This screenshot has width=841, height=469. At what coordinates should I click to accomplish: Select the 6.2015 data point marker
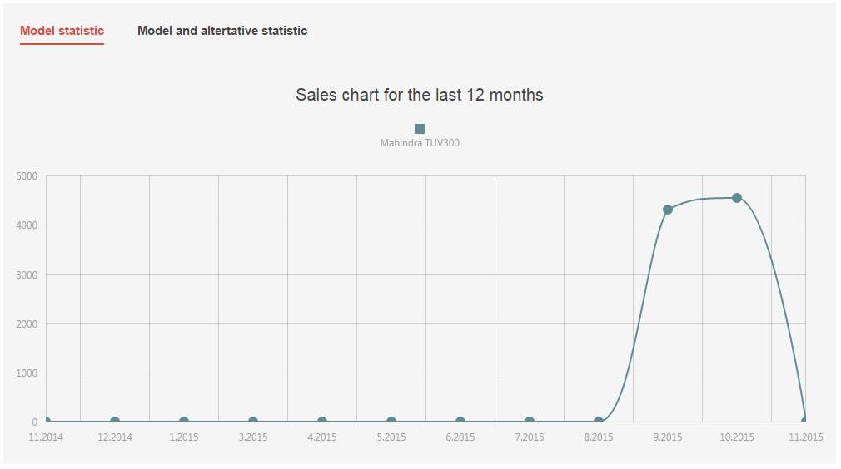tap(460, 422)
